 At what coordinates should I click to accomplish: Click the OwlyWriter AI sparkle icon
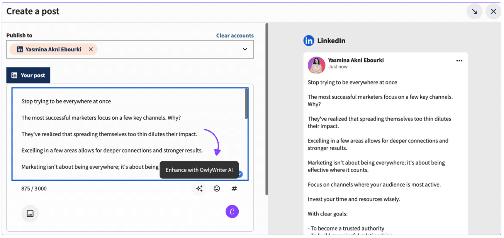pyautogui.click(x=199, y=189)
